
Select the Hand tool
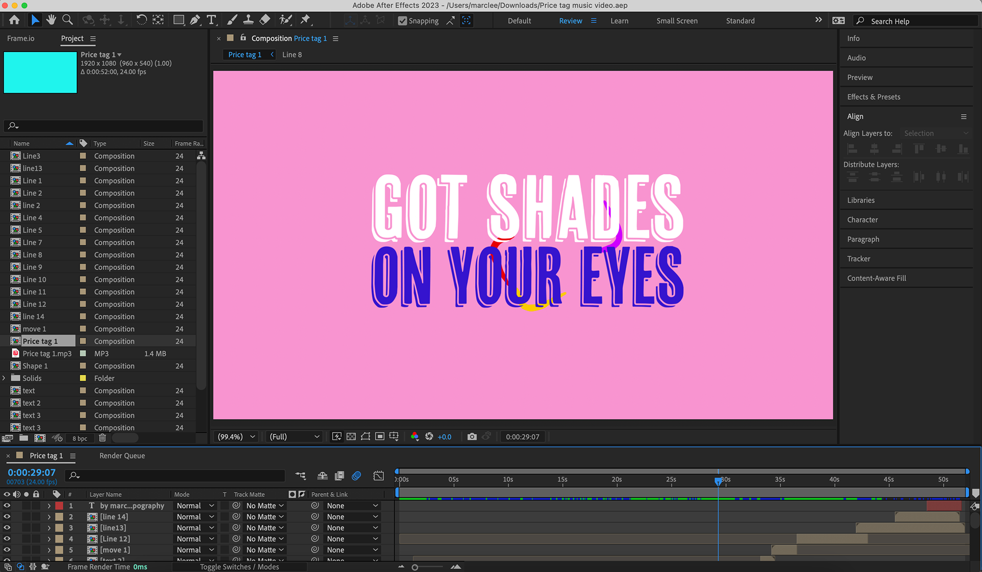click(51, 20)
